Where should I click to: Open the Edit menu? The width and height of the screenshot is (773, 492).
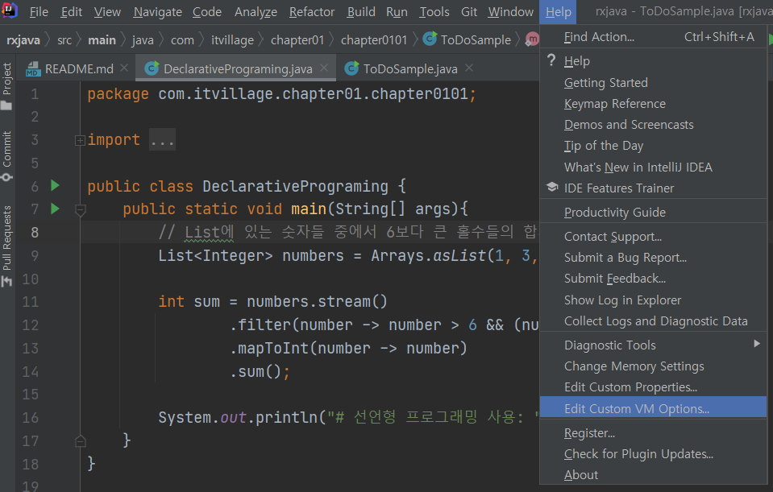coord(72,12)
